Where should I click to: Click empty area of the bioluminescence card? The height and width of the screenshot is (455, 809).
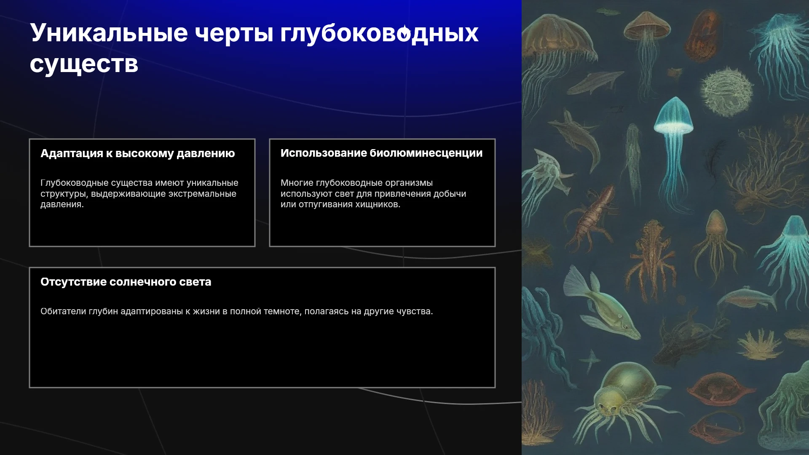(382, 227)
